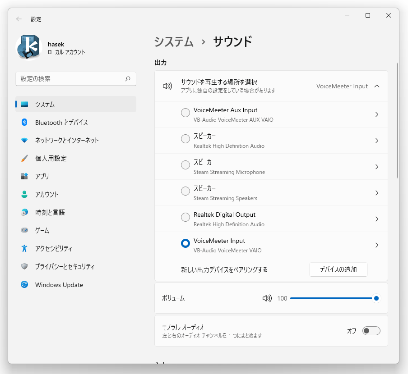The image size is (408, 374).
Task: Click the 左と右のオーディオ チャンネルを 1 つにまとめます description
Action: tap(212, 336)
